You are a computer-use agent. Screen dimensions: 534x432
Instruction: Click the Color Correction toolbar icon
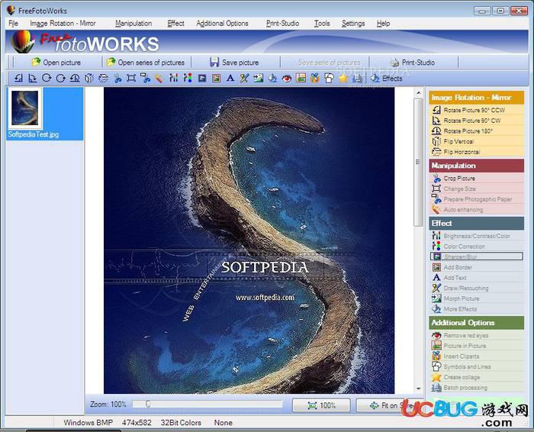click(x=188, y=79)
